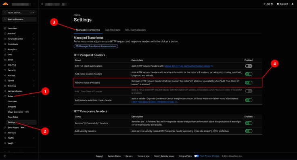Image resolution: width=297 pixels, height=160 pixels.
Task: Focus the Quick search field
Action: (19, 13)
